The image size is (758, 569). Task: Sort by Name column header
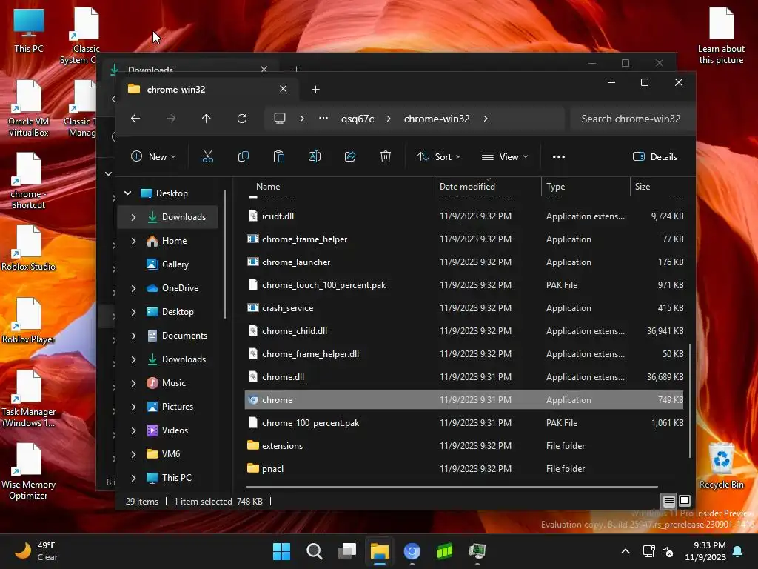coord(268,186)
